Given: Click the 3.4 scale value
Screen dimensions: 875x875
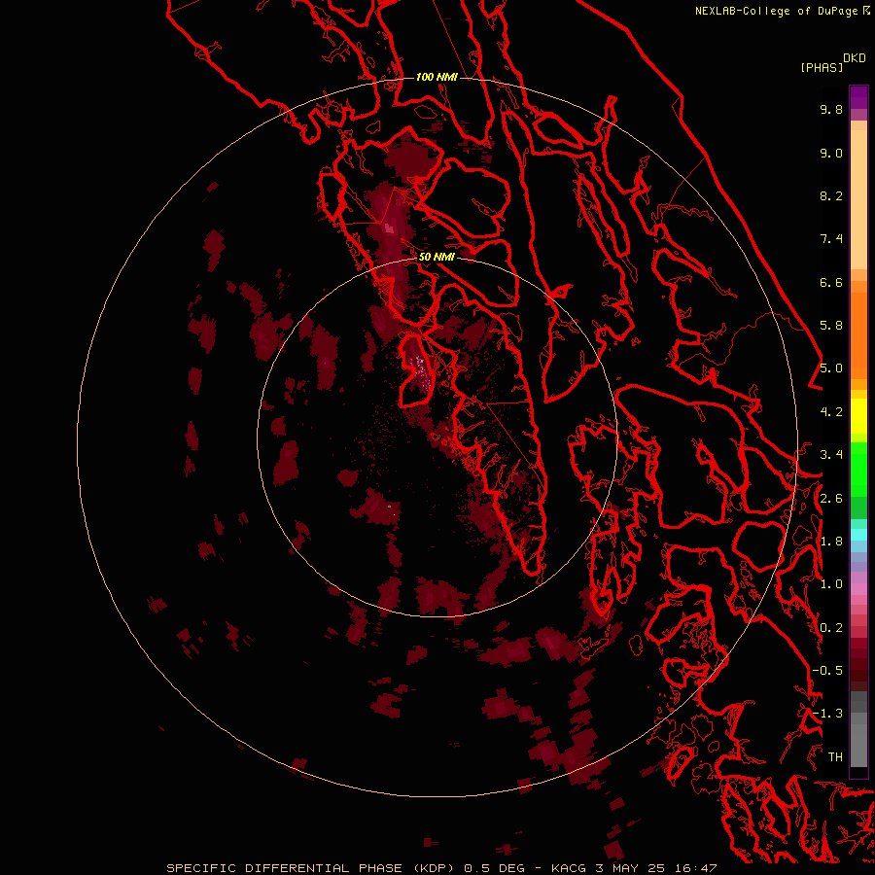Looking at the screenshot, I should (x=831, y=455).
